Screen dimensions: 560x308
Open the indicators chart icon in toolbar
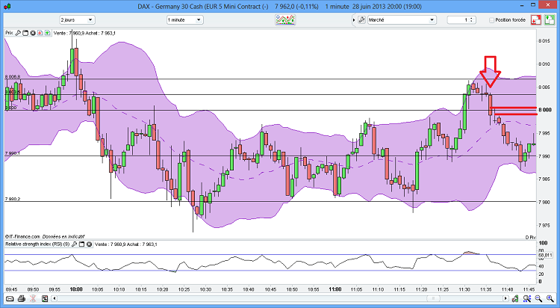pos(285,19)
